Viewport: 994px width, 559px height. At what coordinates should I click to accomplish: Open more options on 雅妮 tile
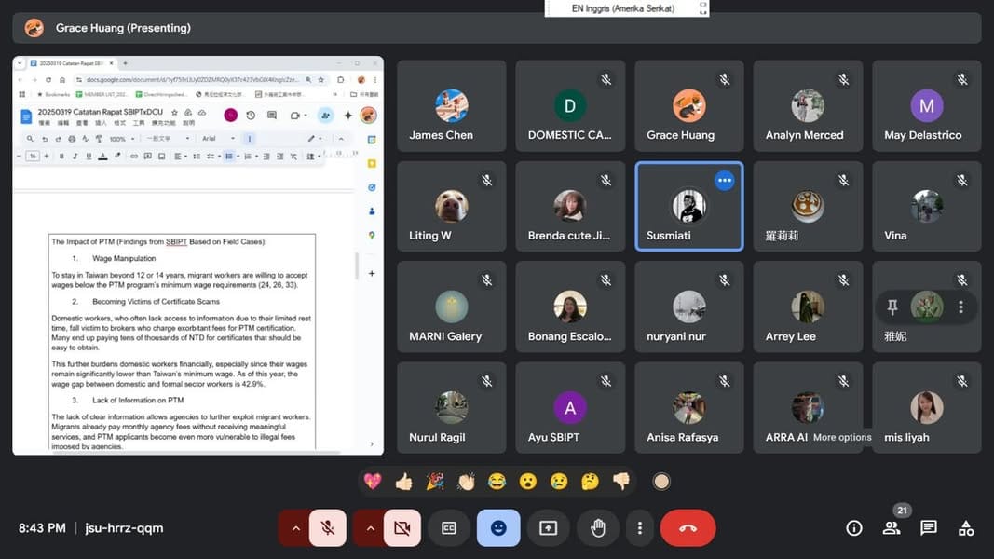pyautogui.click(x=961, y=307)
